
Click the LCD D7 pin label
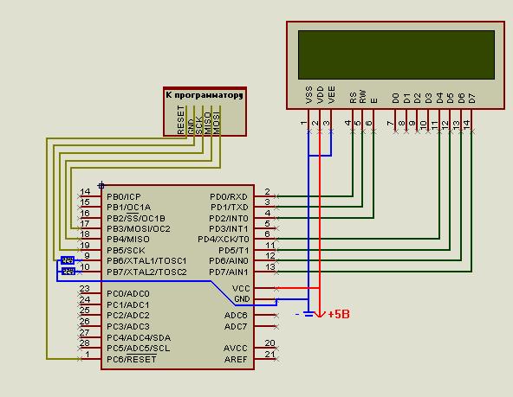pyautogui.click(x=471, y=99)
